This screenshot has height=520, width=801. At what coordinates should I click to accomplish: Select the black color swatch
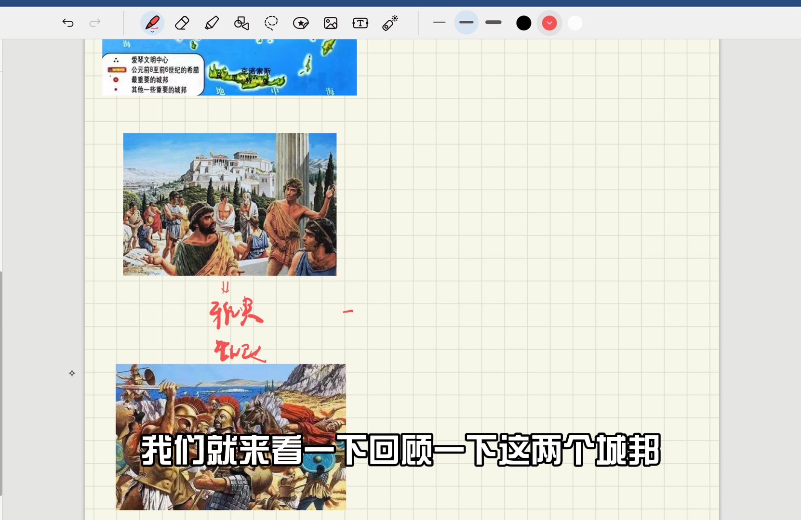[523, 23]
